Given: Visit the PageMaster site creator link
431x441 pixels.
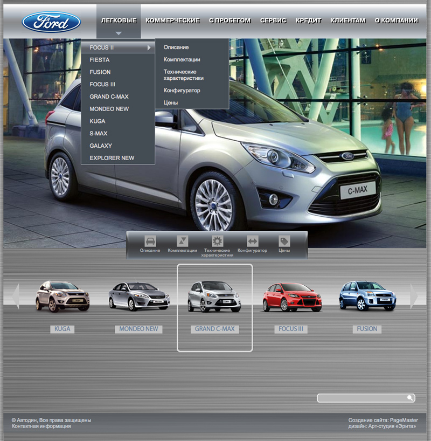Looking at the screenshot, I should (404, 420).
